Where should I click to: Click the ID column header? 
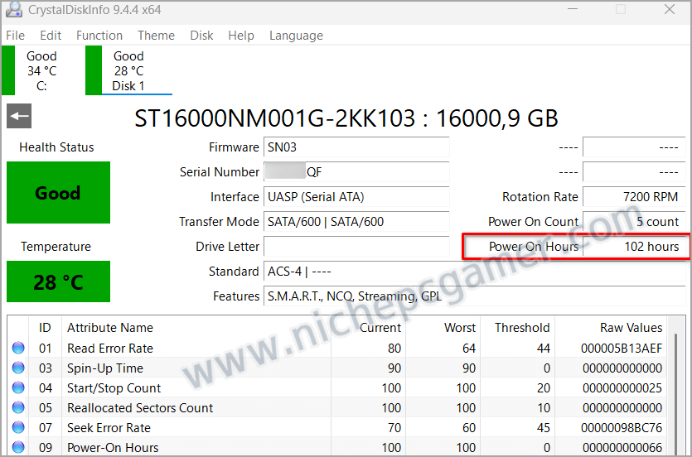pos(45,328)
